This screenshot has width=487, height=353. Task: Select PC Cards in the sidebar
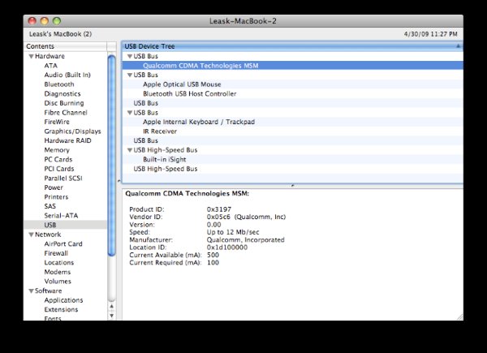(x=58, y=160)
